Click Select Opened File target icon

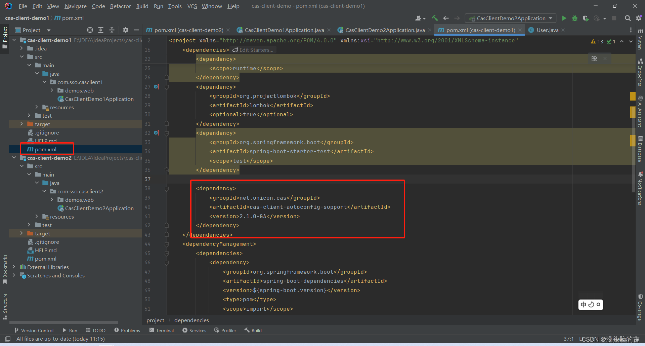pyautogui.click(x=90, y=30)
